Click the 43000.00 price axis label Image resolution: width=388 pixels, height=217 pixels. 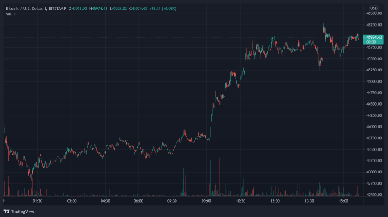374,172
